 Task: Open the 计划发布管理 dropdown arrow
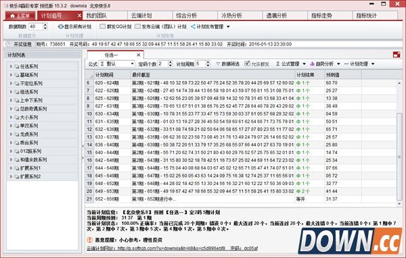(x=228, y=26)
